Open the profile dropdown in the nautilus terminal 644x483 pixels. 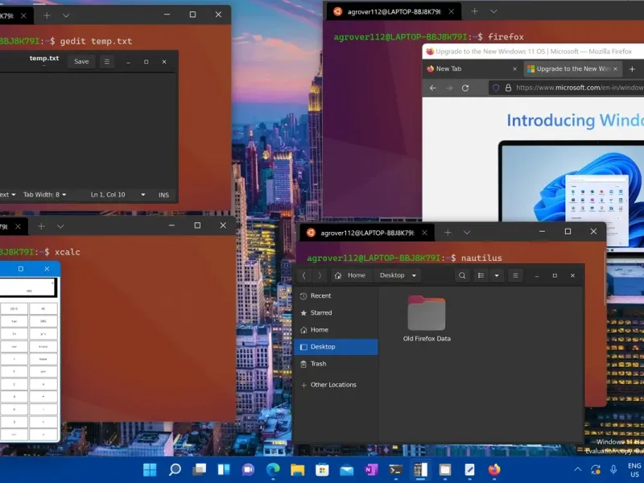coord(467,233)
